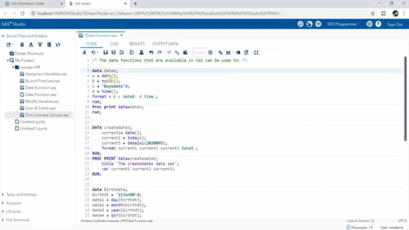
Task: Click the circular go-to-line icon beside Line #
Action: pyautogui.click(x=210, y=52)
